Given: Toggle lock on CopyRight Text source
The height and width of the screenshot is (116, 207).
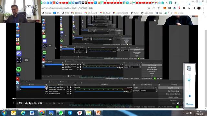Looking at the screenshot, I should (71, 89).
